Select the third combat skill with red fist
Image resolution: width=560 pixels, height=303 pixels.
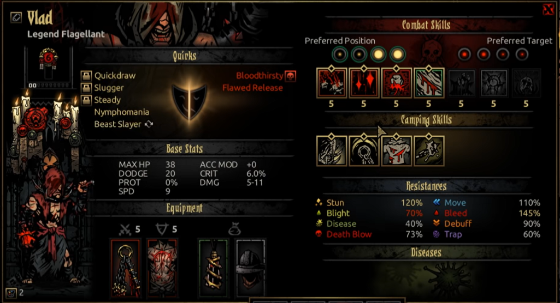(396, 83)
